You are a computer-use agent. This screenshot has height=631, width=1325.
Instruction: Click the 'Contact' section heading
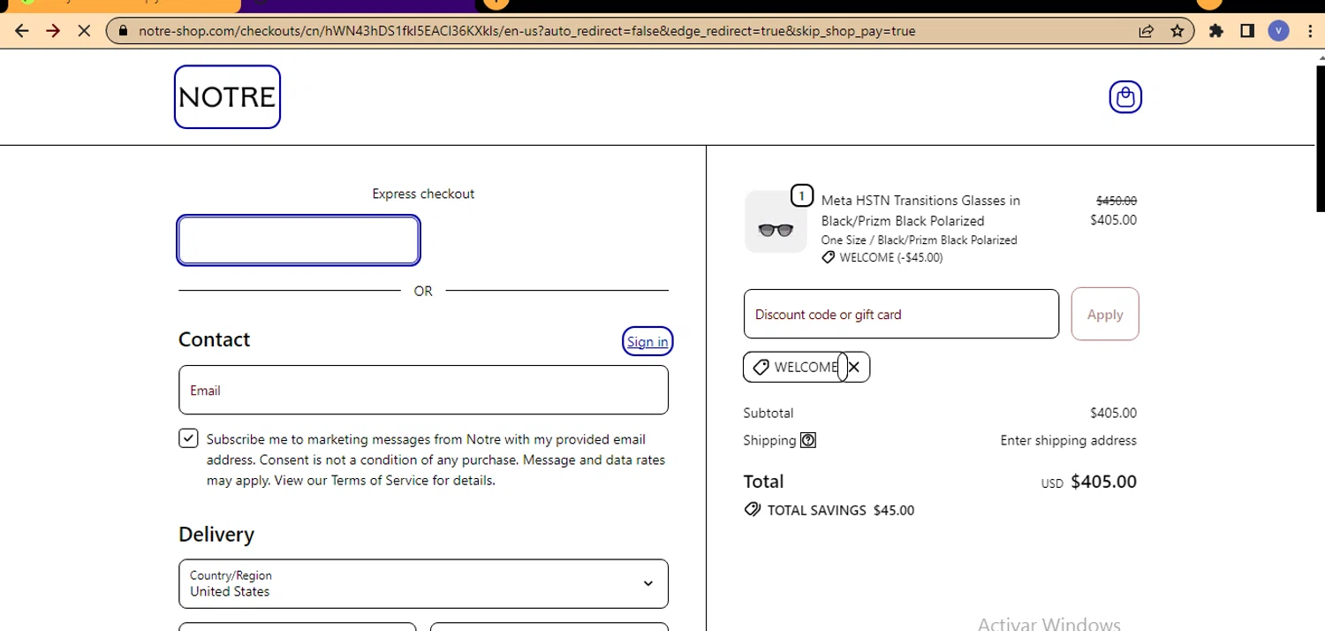(x=214, y=339)
